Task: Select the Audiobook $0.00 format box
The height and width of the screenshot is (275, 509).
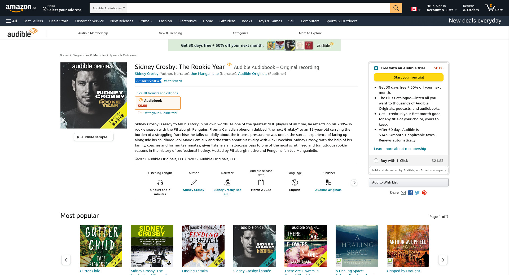Action: [x=158, y=103]
